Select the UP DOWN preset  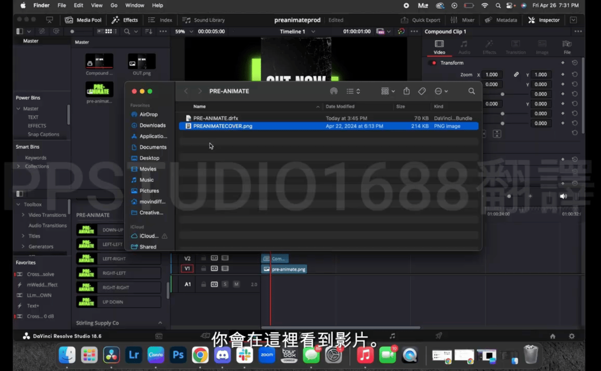[118, 302]
